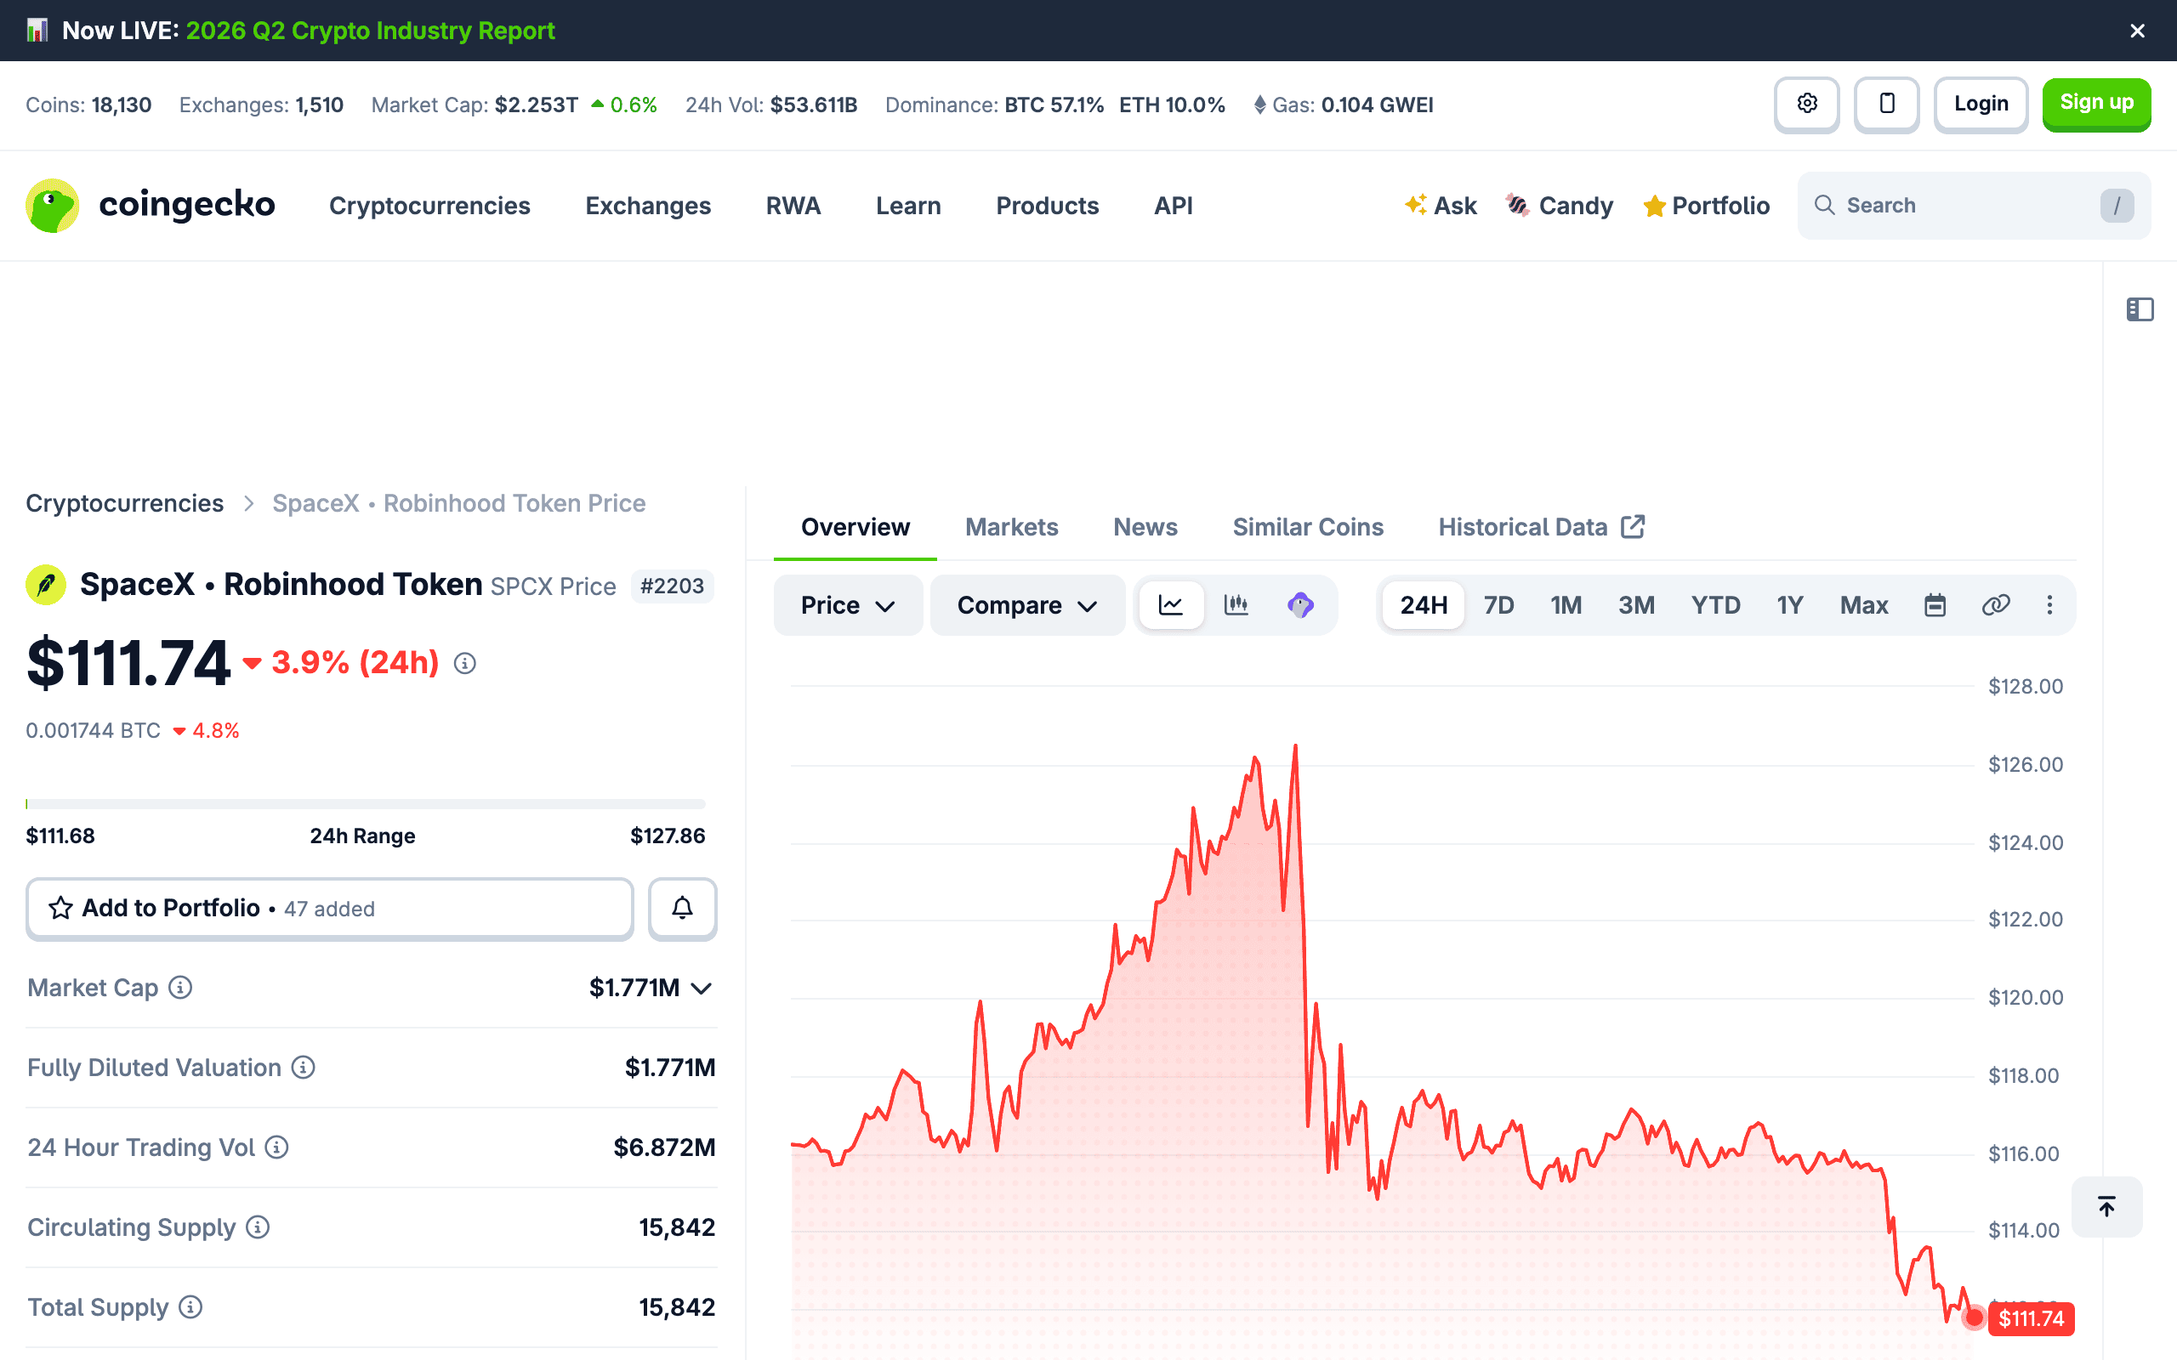Open the Compare dropdown
This screenshot has width=2177, height=1360.
[x=1027, y=605]
